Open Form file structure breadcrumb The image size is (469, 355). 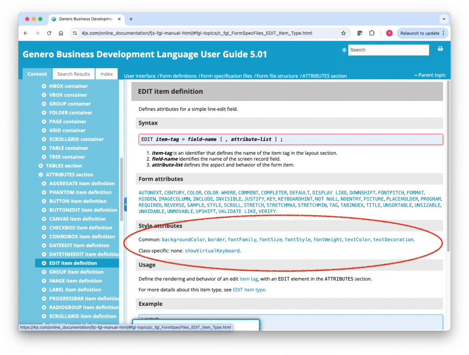(x=277, y=76)
